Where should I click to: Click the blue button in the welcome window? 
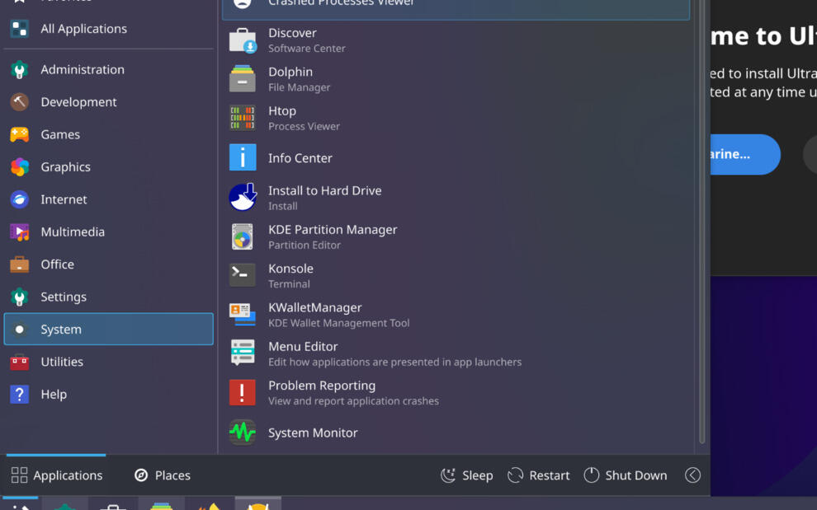[745, 154]
